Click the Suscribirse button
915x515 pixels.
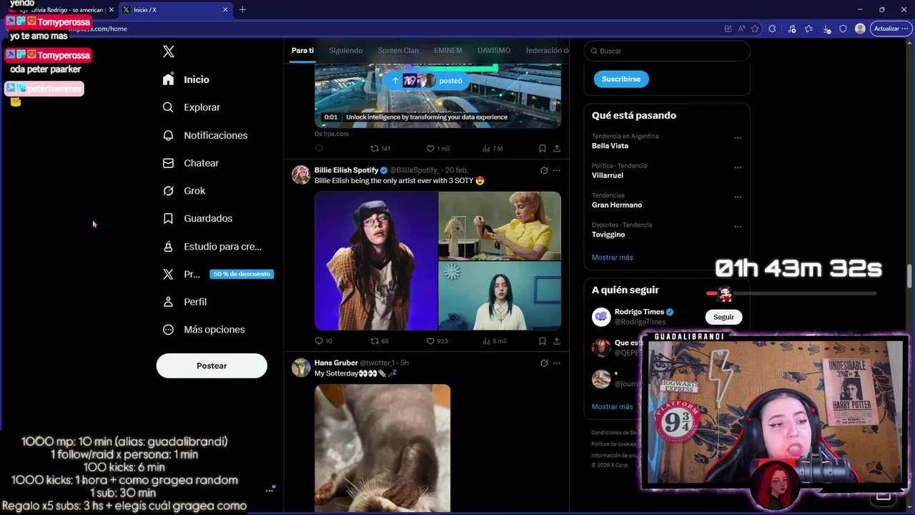click(621, 79)
